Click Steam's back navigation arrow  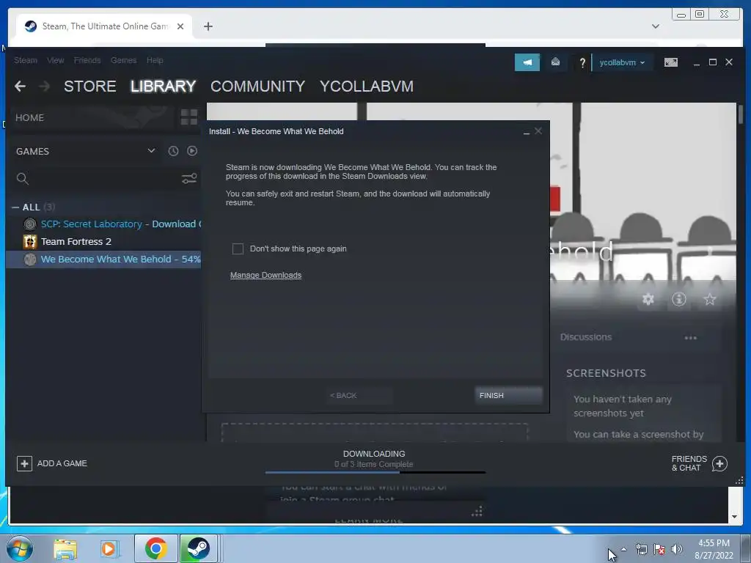pyautogui.click(x=20, y=87)
